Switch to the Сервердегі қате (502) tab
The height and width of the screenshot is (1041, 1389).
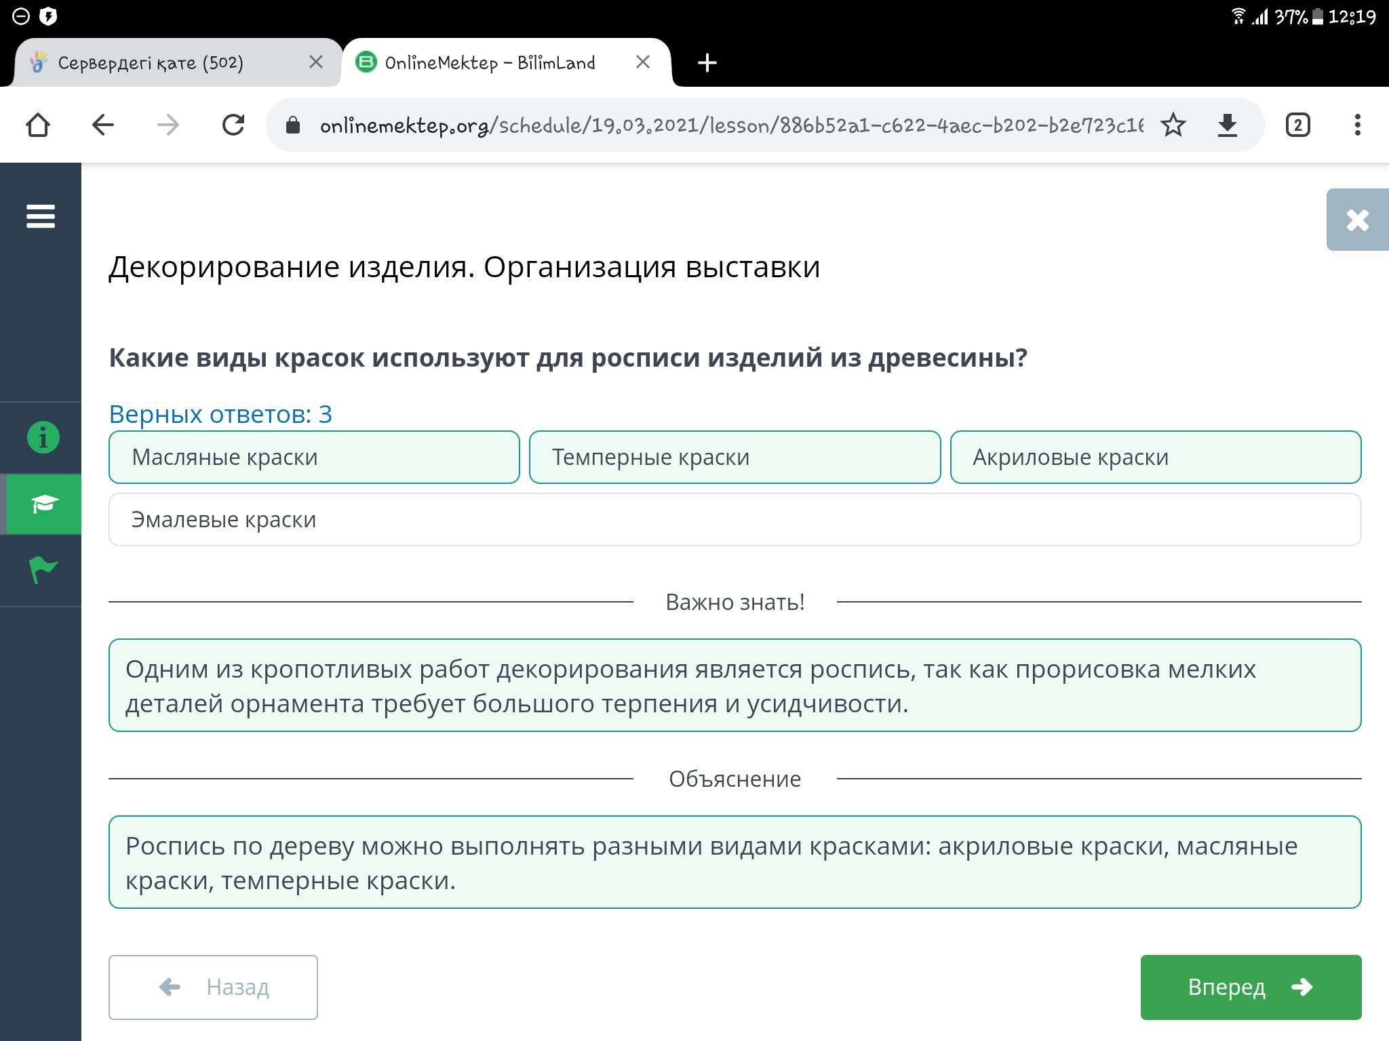pos(151,63)
